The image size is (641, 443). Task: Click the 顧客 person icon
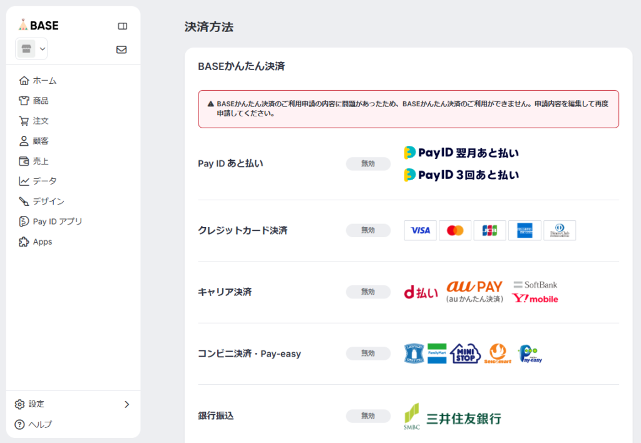point(24,141)
